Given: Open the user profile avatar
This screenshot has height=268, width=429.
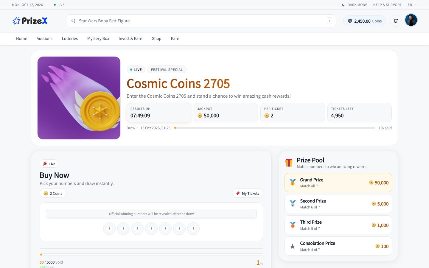Looking at the screenshot, I should coord(411,20).
